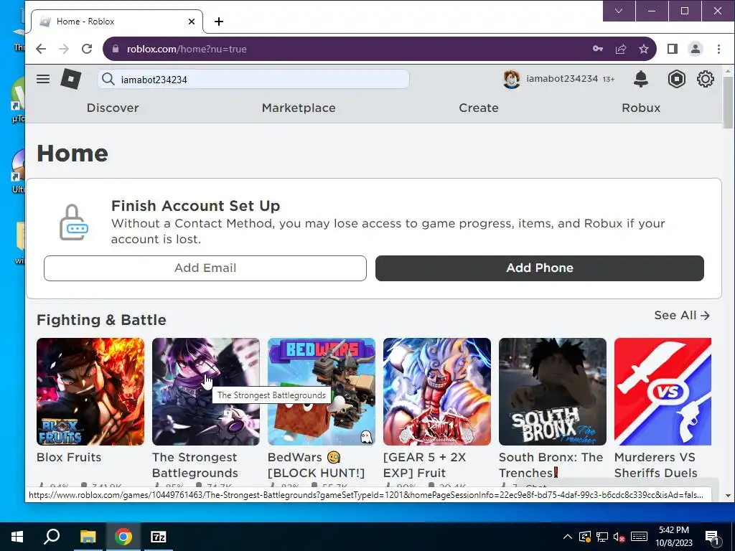Open the Robux tab

[641, 108]
